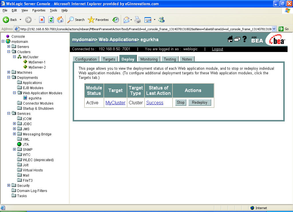Screen dimensions: 293x212
Task: Click the new window icon in header
Action: tap(237, 39)
